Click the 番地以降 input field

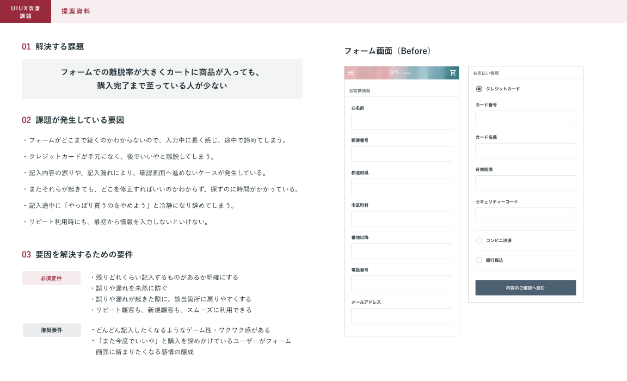point(401,251)
